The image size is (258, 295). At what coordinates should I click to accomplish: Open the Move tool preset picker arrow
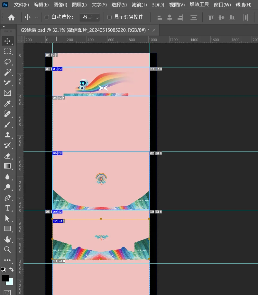point(36,17)
